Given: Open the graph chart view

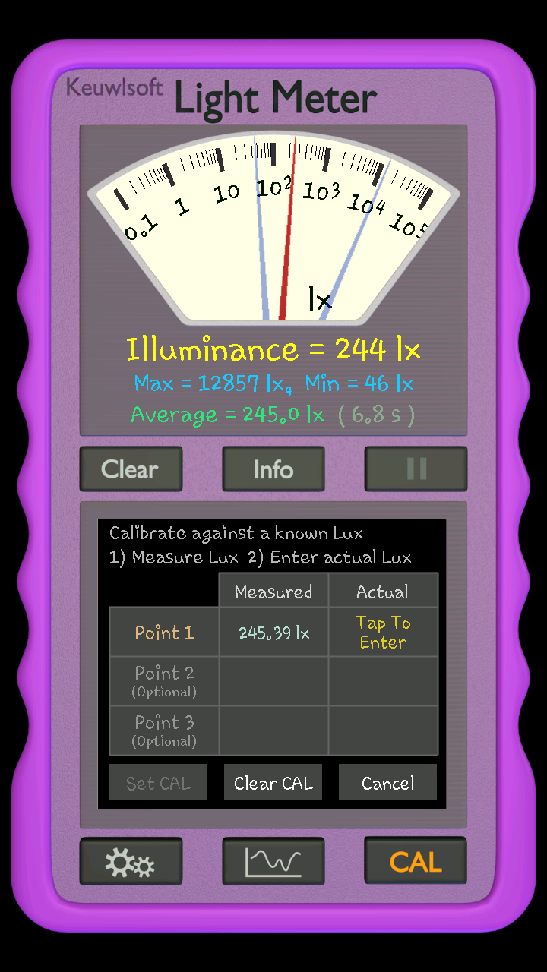Looking at the screenshot, I should [x=273, y=861].
